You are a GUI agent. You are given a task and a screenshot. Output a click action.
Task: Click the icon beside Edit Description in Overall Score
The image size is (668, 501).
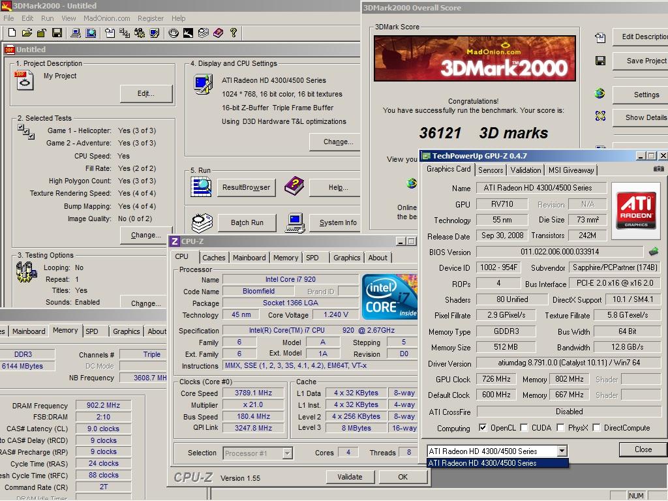(x=600, y=37)
